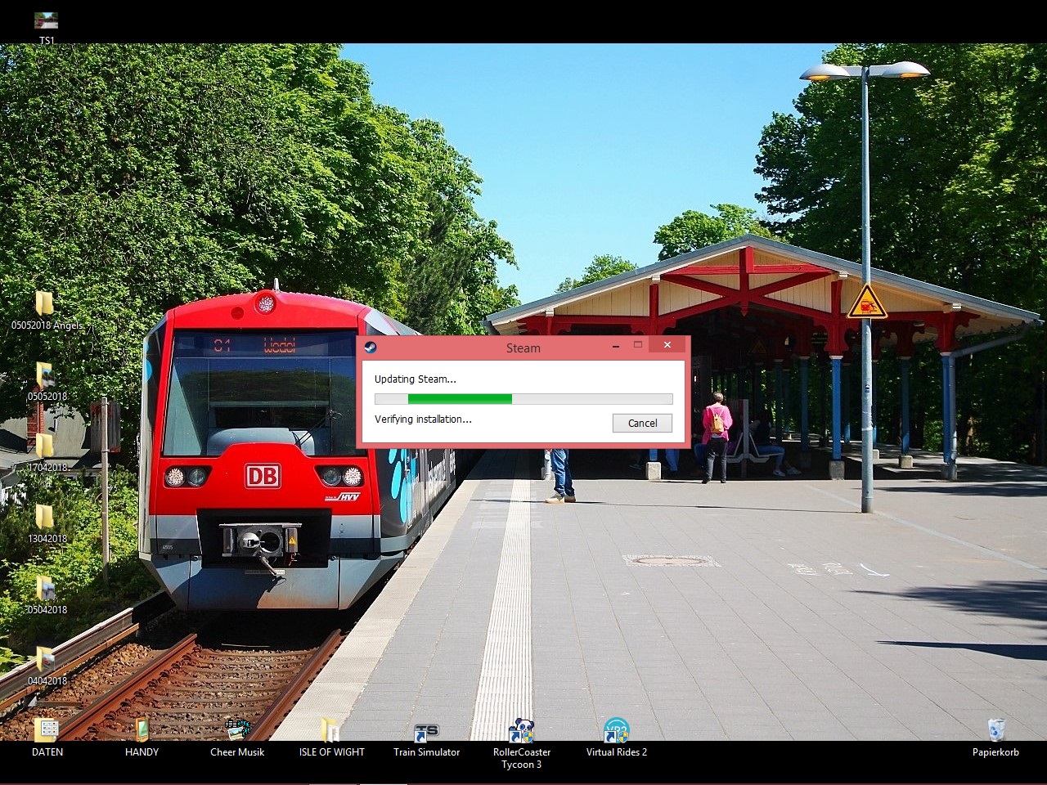Screen dimensions: 1047x785
Task: Select the Virtual Rides 2 shortcut
Action: click(x=616, y=731)
